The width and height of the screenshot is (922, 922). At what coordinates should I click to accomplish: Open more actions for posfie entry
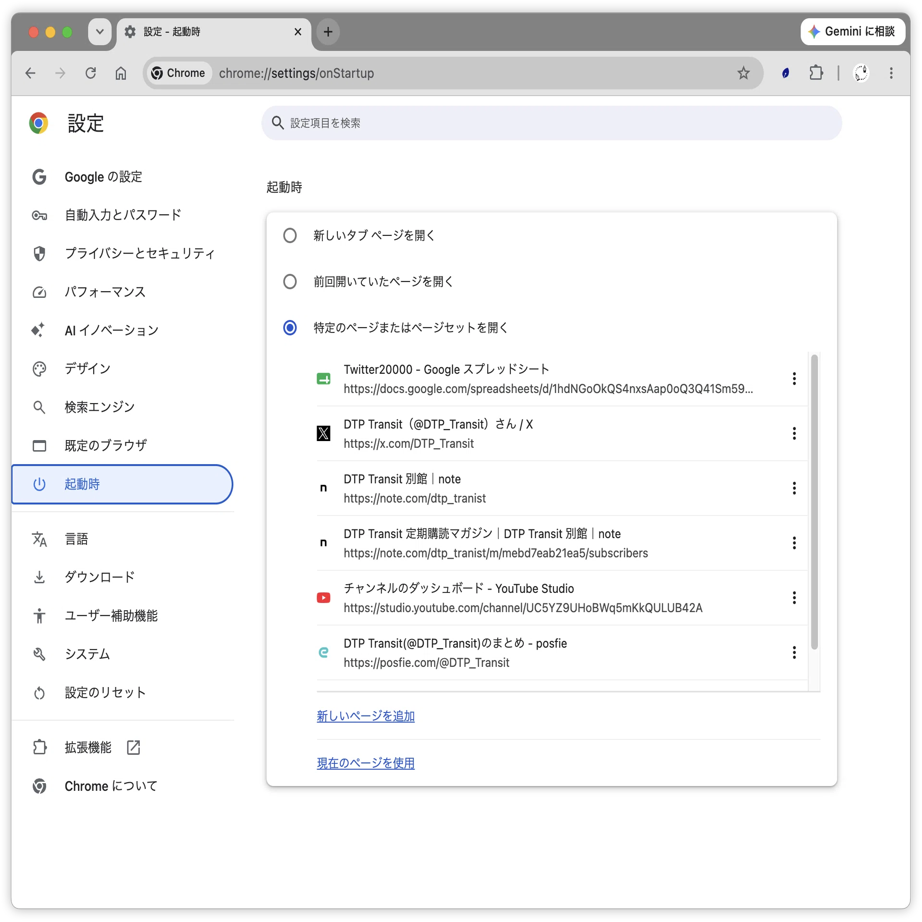point(794,652)
